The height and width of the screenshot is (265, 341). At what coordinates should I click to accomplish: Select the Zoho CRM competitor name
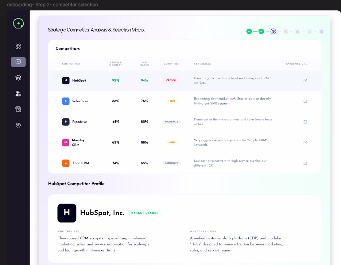[x=81, y=163]
